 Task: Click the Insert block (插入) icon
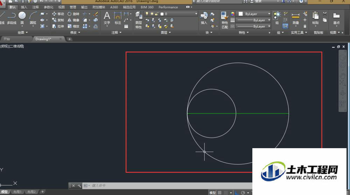204,18
